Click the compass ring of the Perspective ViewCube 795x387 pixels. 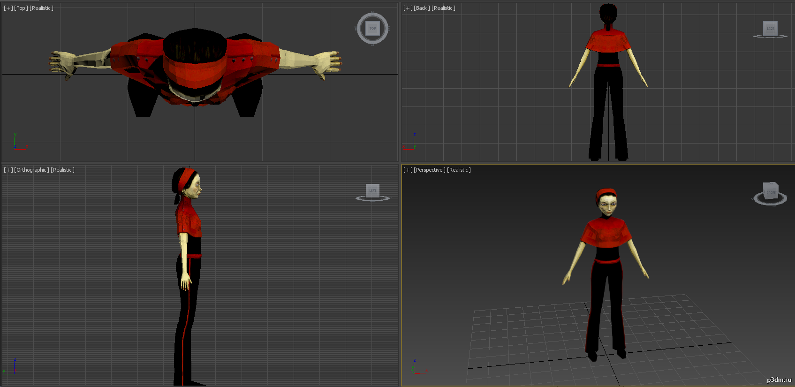point(770,202)
